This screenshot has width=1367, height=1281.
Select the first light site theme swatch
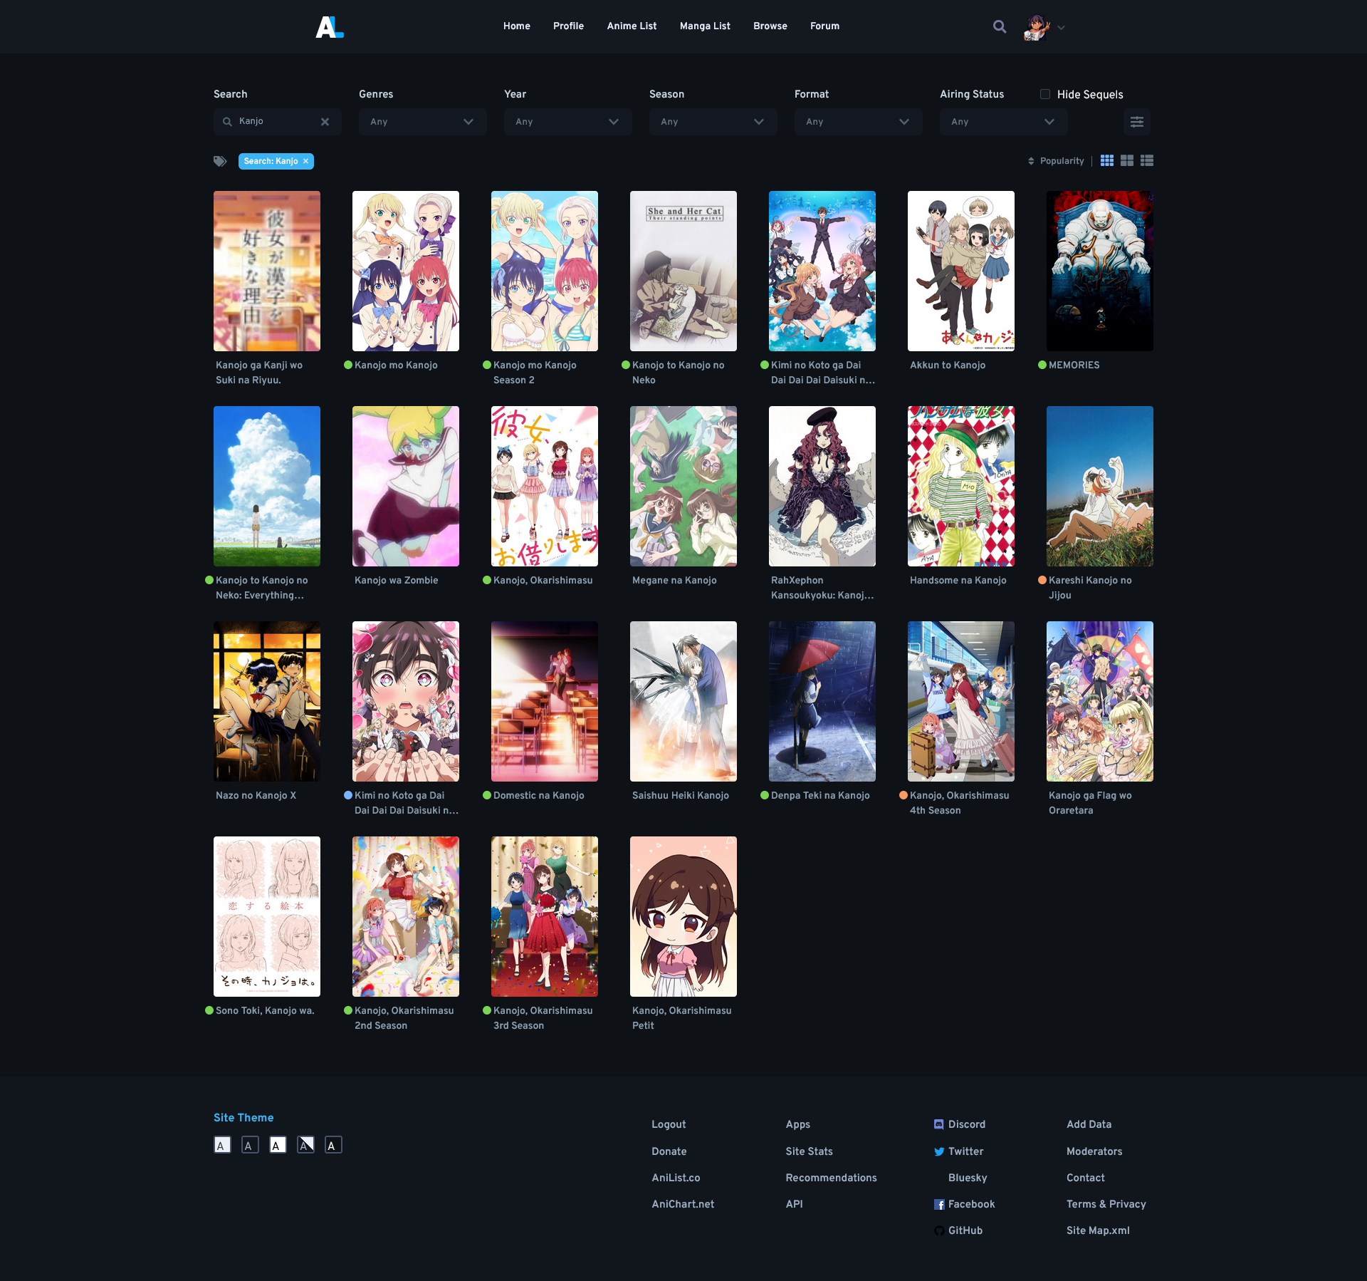[222, 1145]
